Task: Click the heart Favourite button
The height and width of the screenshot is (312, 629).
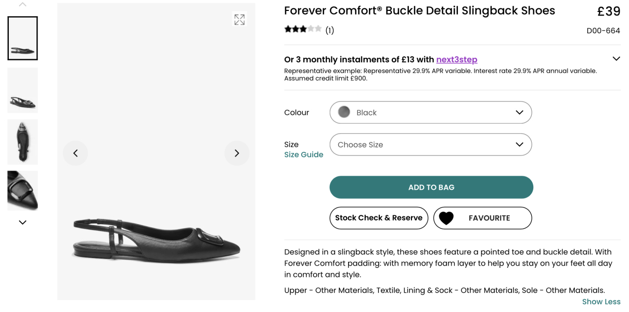Action: (x=482, y=218)
